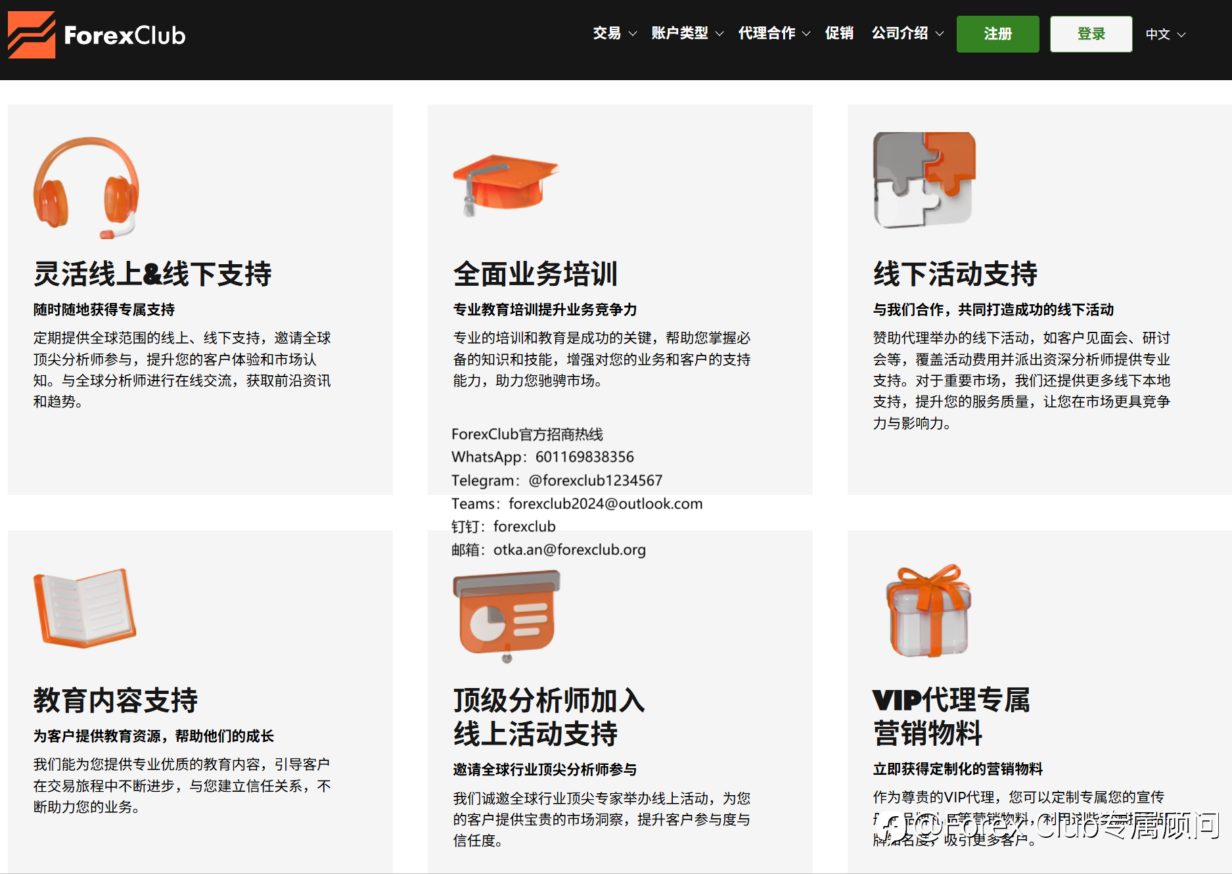This screenshot has width=1232, height=874.
Task: Expand the 交易 menu chevron
Action: point(633,34)
